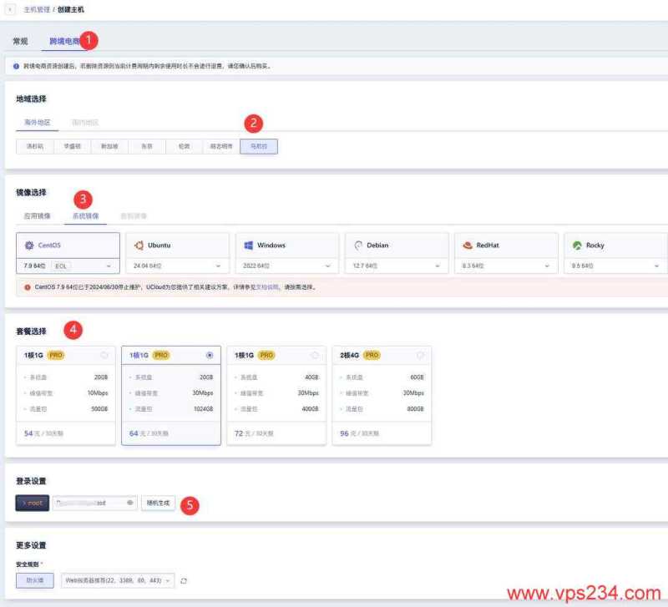Choose the RedHat hat icon

click(468, 245)
